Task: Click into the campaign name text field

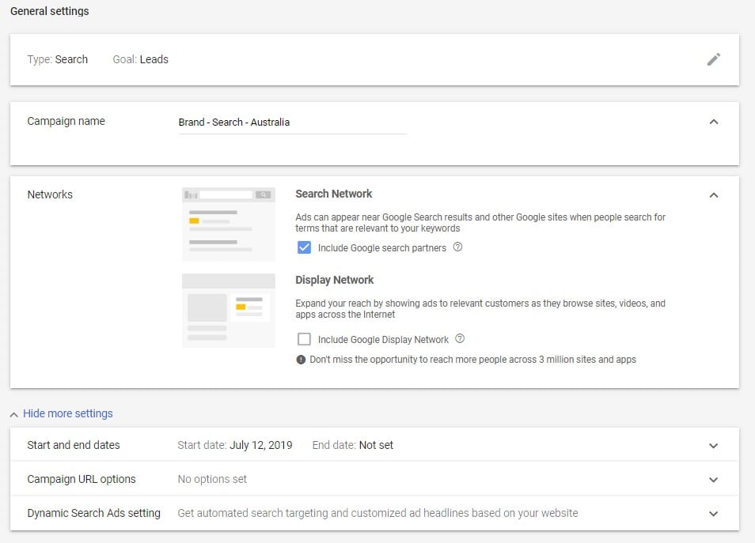Action: (292, 123)
